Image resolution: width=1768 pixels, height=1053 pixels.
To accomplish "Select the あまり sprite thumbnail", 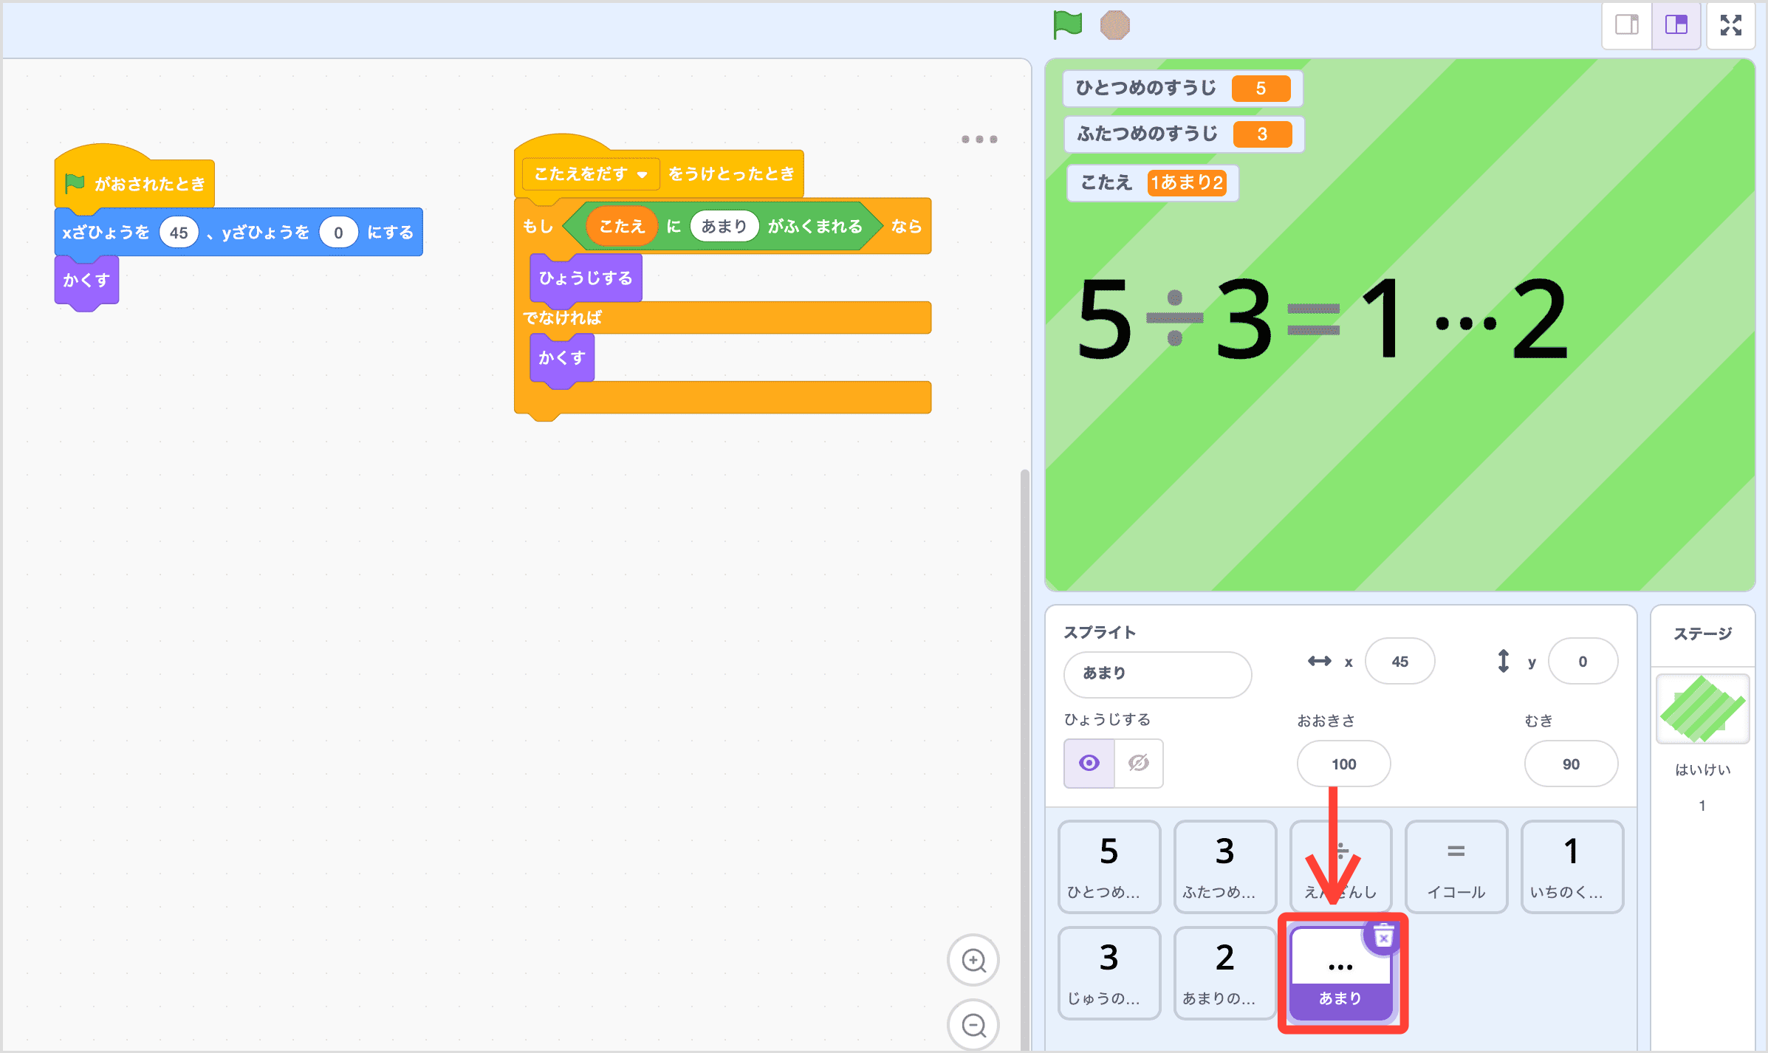I will [1340, 973].
